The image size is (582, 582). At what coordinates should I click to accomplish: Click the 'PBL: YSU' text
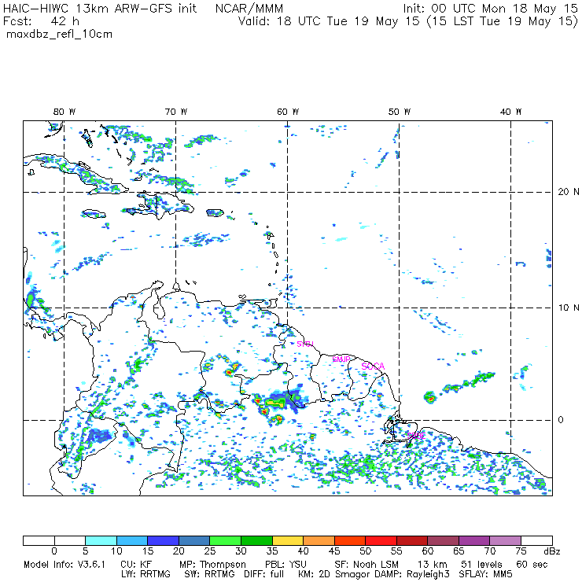coord(285,565)
